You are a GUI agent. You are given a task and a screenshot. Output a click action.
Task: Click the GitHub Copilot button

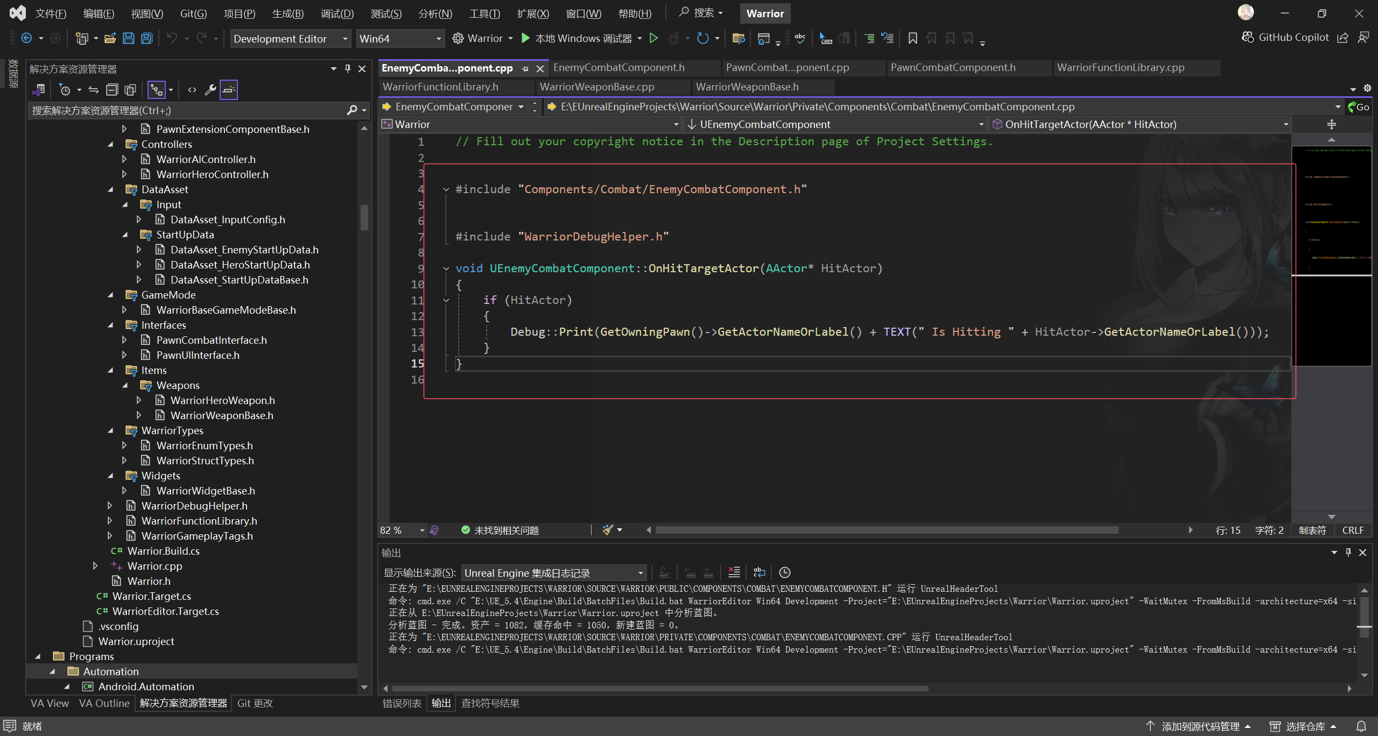pos(1285,37)
